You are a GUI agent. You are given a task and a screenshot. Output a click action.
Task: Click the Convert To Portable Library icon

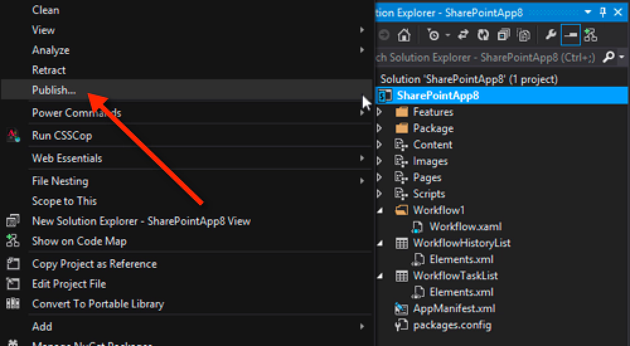pos(13,303)
